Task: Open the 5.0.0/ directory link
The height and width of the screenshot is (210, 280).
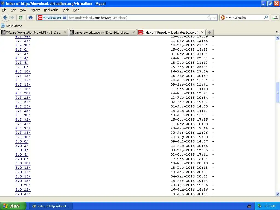Action: coord(22,141)
